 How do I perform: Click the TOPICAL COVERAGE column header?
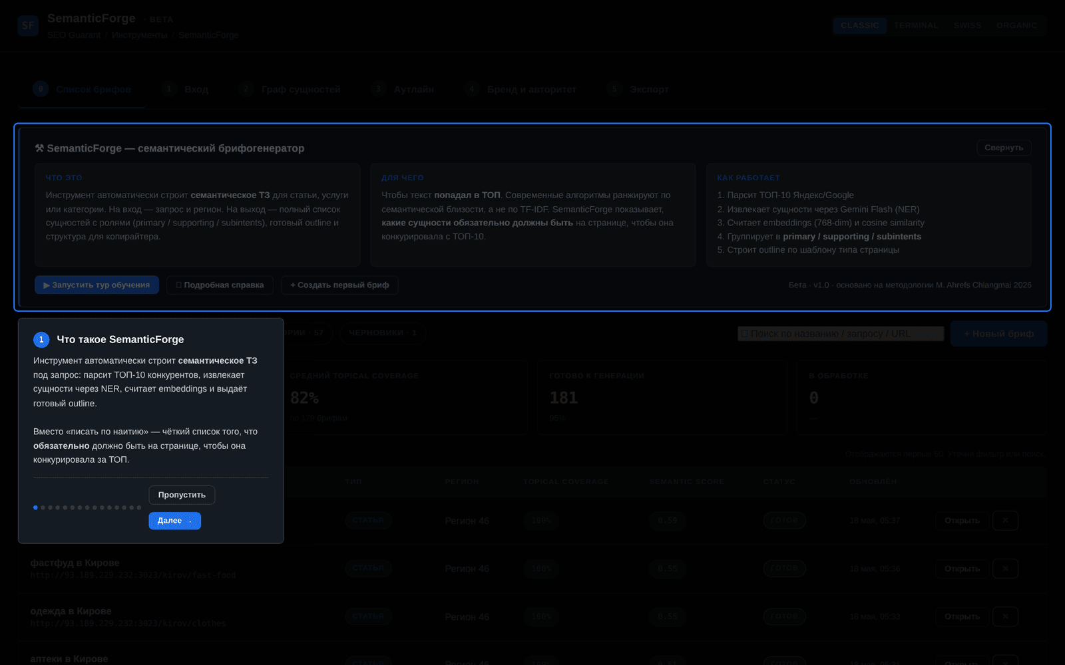coord(566,481)
